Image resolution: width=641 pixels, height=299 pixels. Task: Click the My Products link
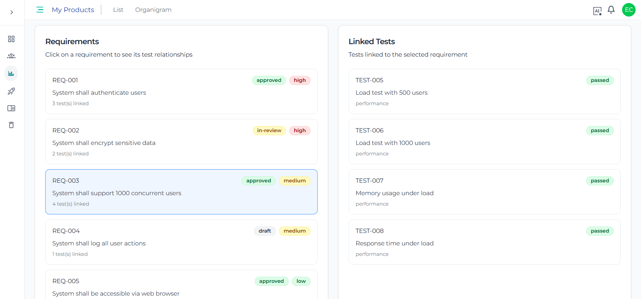(x=73, y=10)
